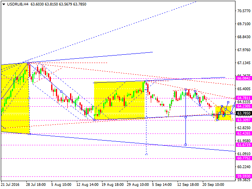This screenshot has width=252, height=189.
Task: Select the 61.6719 magenta price label
Action: coord(244,145)
